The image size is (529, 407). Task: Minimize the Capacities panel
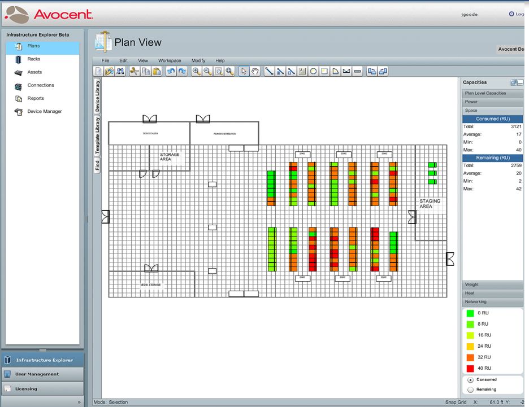521,82
